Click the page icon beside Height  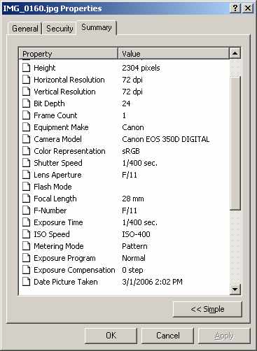click(27, 68)
